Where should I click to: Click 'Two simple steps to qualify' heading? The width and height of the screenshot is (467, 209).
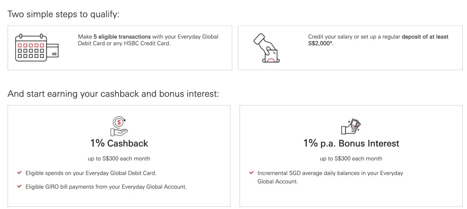[x=63, y=14]
